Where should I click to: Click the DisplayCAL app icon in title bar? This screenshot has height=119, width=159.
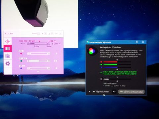(88, 42)
